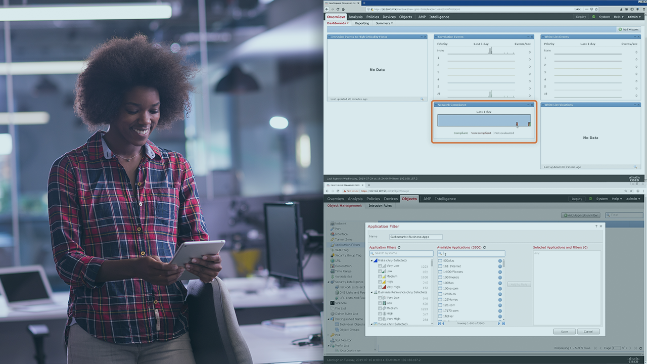
Task: Click refresh icon beside Available Applications
Action: [x=484, y=248]
